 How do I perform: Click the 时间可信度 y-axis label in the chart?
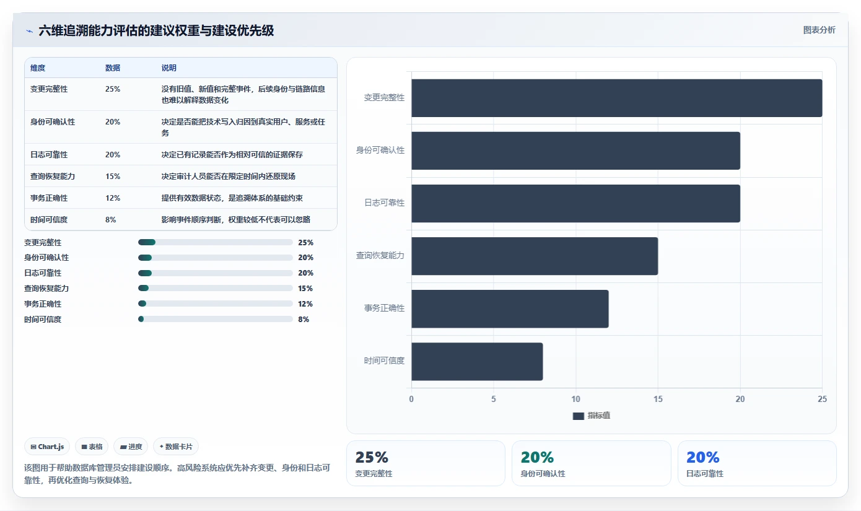click(x=384, y=361)
